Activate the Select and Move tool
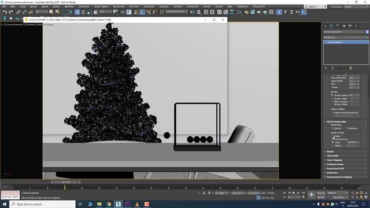Image resolution: width=370 pixels, height=208 pixels. pyautogui.click(x=77, y=12)
